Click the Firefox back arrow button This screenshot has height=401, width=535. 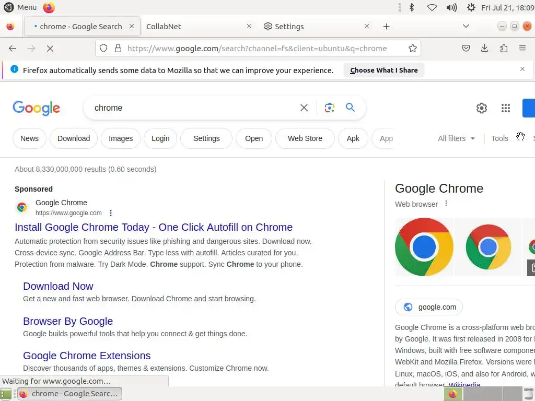coord(13,49)
